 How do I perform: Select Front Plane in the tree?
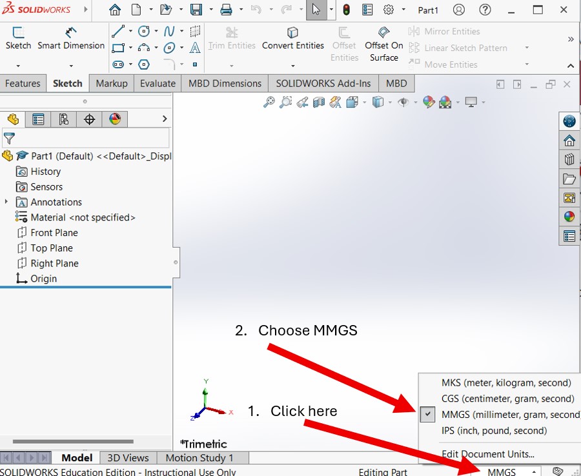[x=54, y=233]
